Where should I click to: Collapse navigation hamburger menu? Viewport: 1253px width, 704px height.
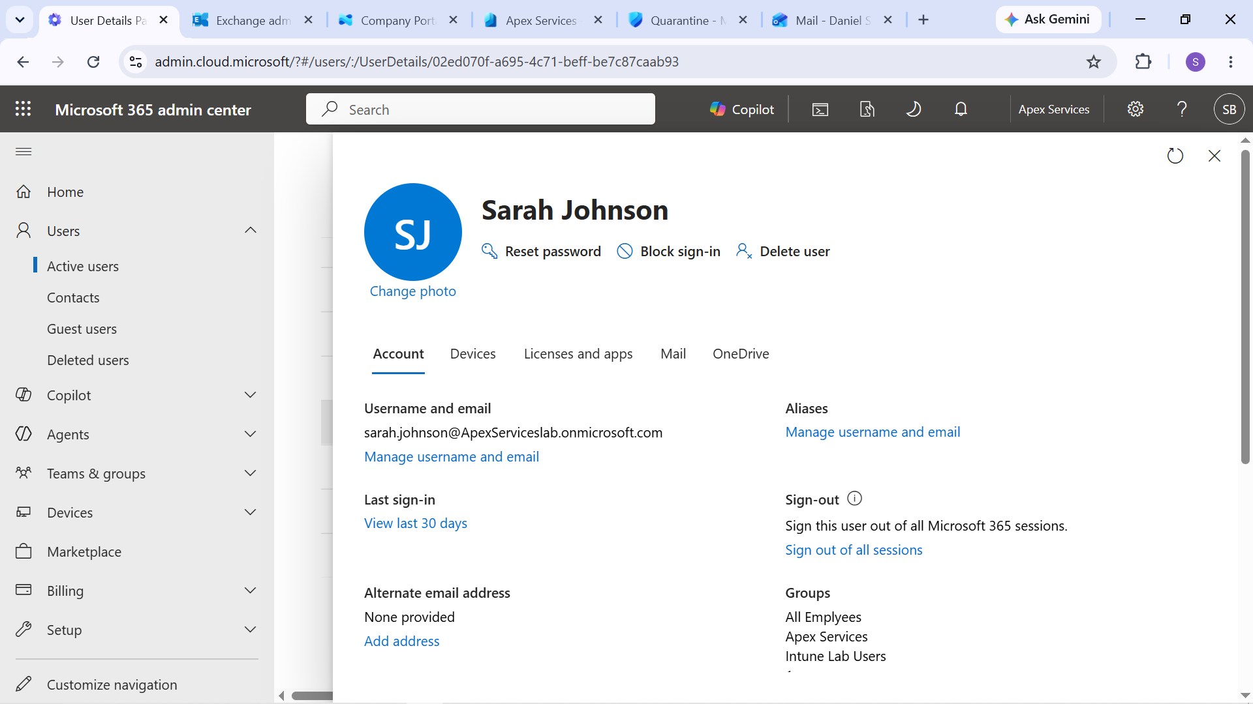[x=23, y=152]
